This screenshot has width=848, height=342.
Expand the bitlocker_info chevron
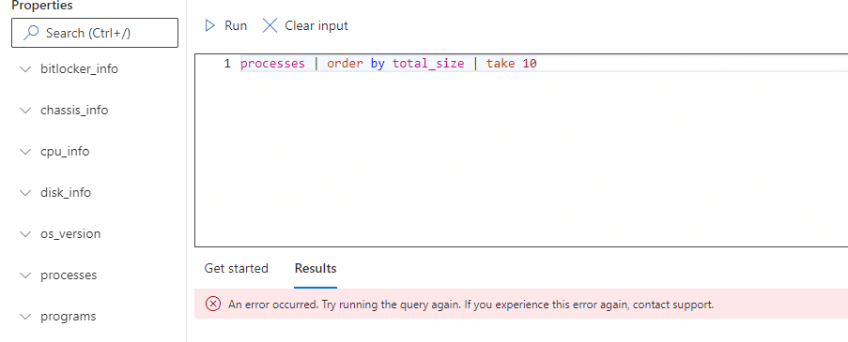tap(25, 69)
